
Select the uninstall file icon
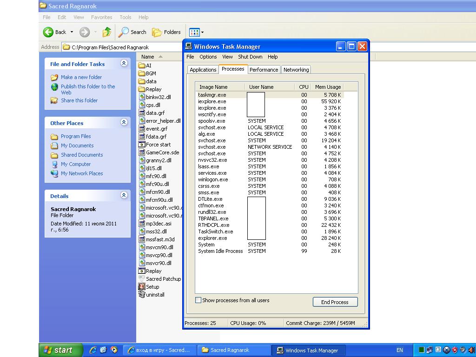[x=141, y=294]
